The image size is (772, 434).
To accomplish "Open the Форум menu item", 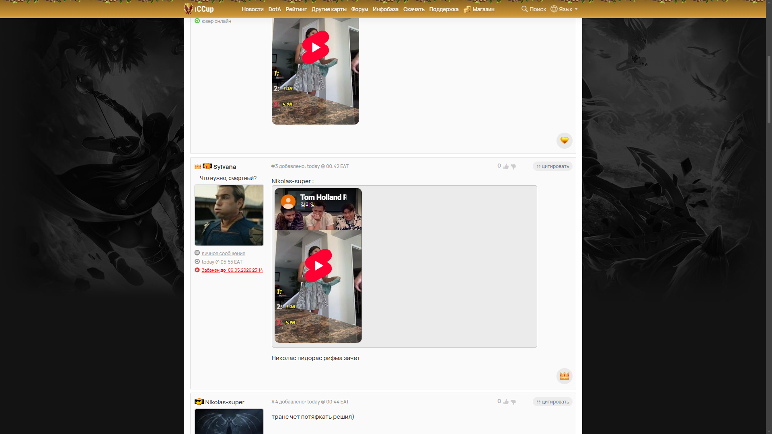I will click(x=359, y=9).
